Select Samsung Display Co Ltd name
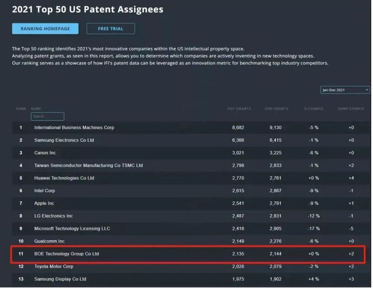 click(x=60, y=279)
